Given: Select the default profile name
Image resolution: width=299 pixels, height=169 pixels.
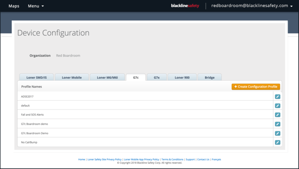Looking at the screenshot, I should pos(26,106).
